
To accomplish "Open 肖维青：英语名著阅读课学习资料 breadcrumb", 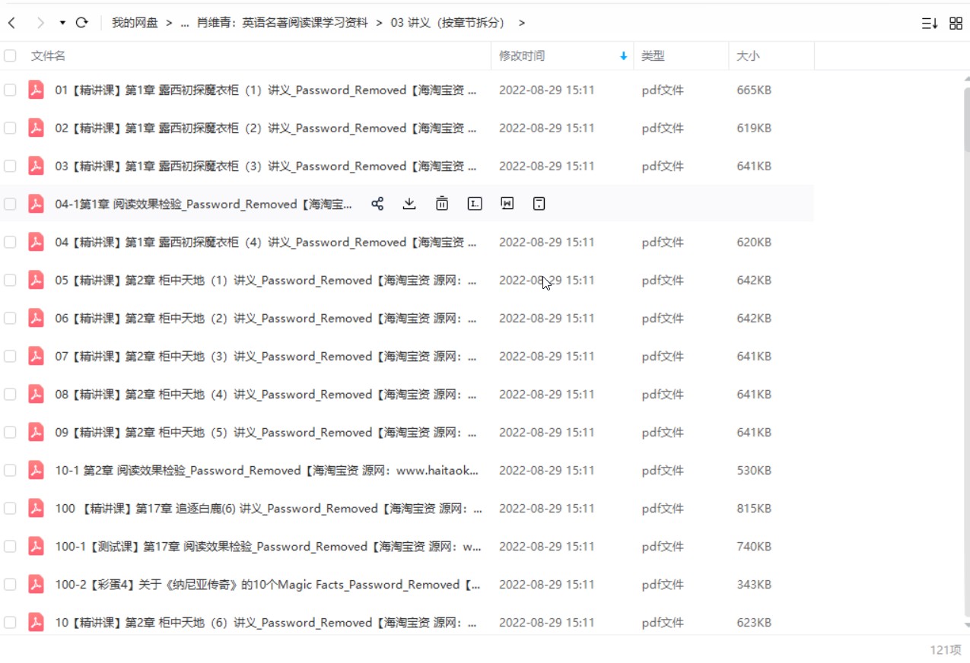I will (x=283, y=23).
